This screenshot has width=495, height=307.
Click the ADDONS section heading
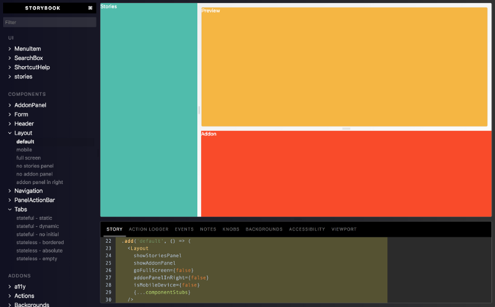tap(19, 275)
